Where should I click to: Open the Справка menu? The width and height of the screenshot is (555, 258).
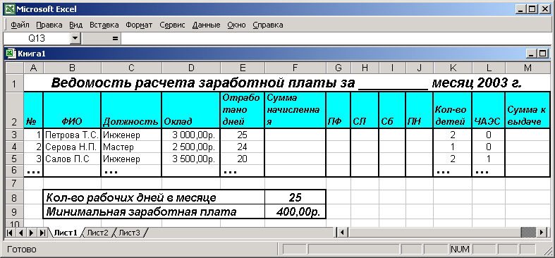click(x=268, y=25)
